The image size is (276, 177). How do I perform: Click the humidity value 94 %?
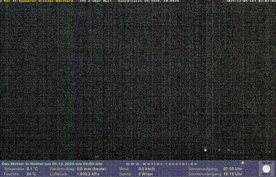(x=31, y=174)
